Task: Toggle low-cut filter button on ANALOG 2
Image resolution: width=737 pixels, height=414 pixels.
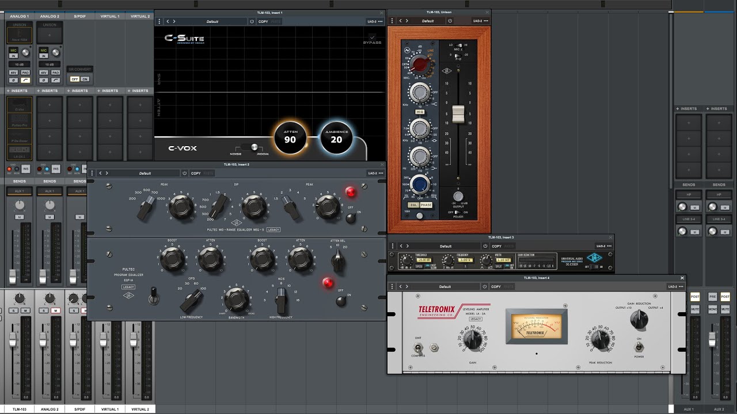Action: point(55,79)
